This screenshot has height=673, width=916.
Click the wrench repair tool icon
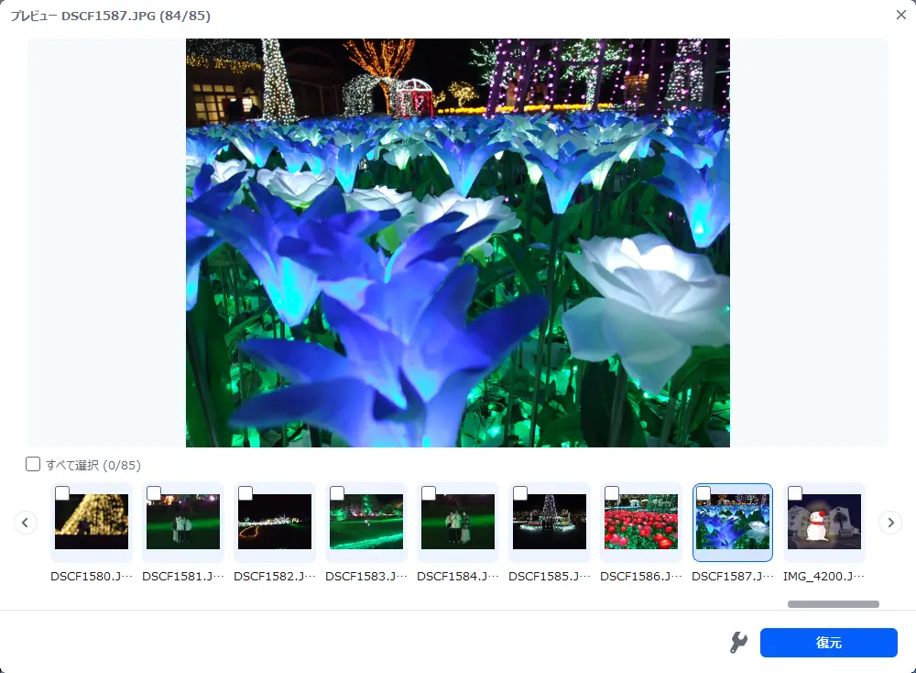pyautogui.click(x=738, y=642)
